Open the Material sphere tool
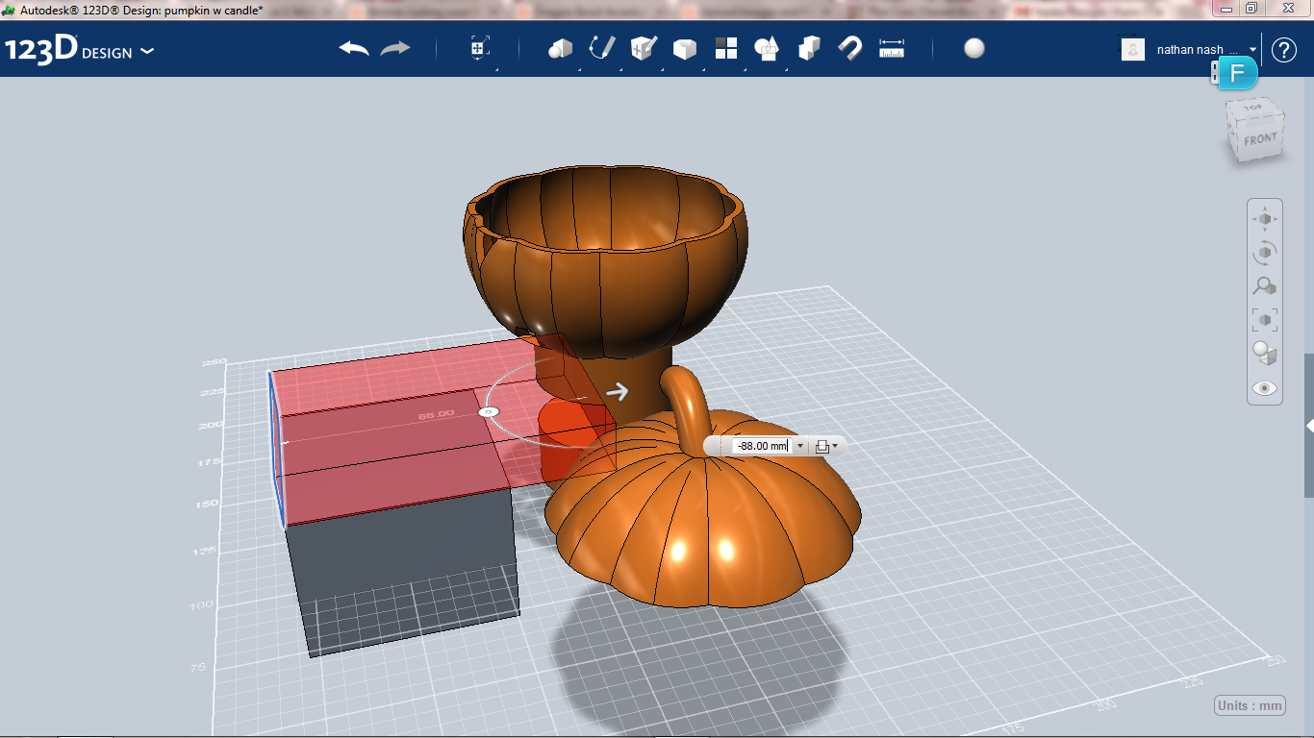Image resolution: width=1314 pixels, height=738 pixels. click(x=974, y=48)
